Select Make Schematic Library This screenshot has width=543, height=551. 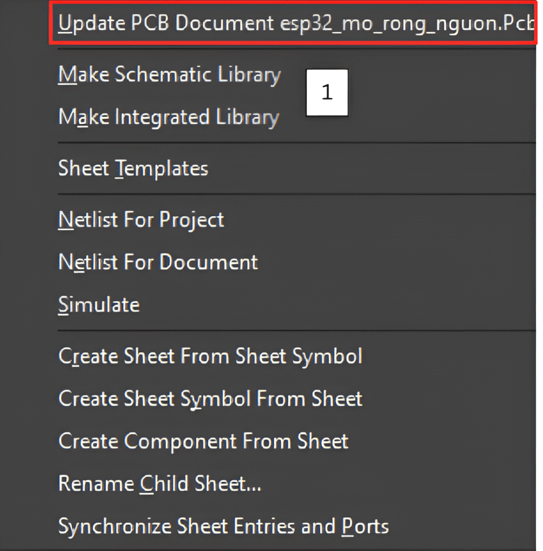pyautogui.click(x=169, y=75)
